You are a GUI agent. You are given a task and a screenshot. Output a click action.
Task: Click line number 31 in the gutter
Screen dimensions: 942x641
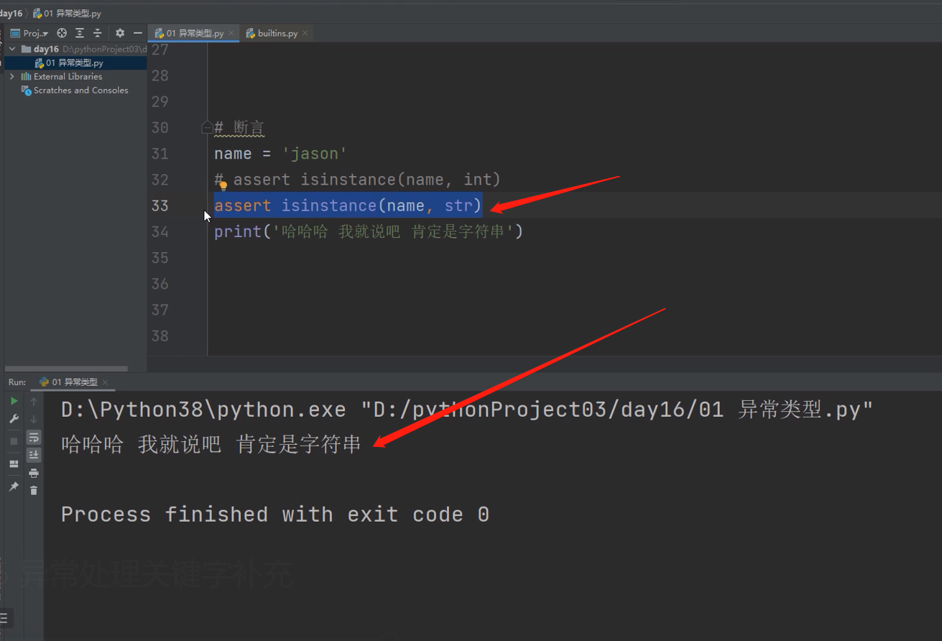(160, 154)
